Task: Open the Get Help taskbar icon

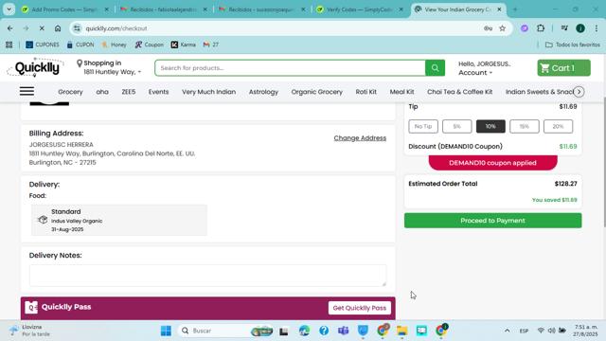Action: [x=324, y=331]
